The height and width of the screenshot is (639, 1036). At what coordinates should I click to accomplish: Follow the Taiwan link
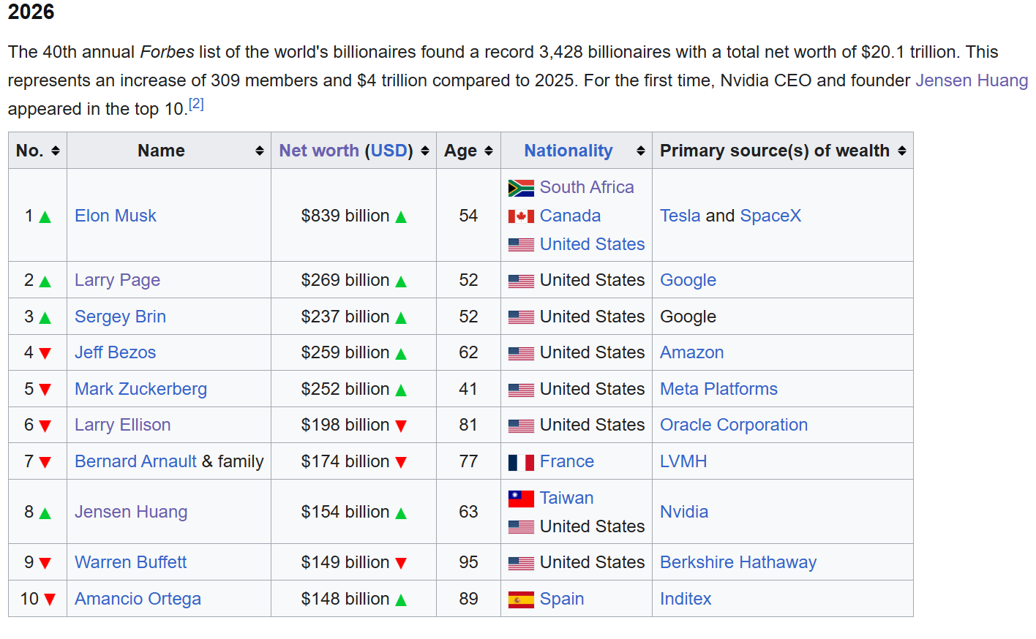[x=566, y=498]
